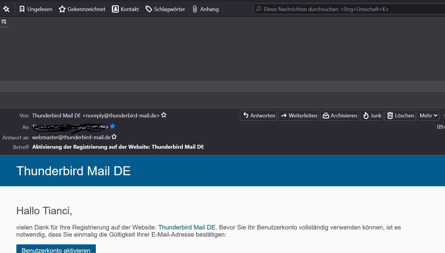Click the Benutzerkonto aktivieren button
This screenshot has height=253, width=445.
(56, 249)
